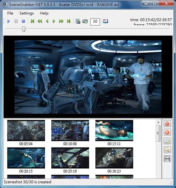Open the edit sceneshot notes button
This screenshot has width=176, height=188.
167,141
